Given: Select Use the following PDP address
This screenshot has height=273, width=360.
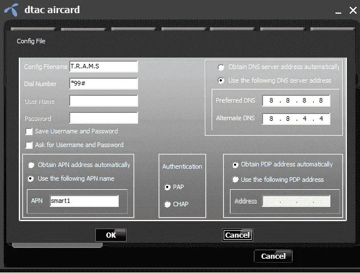Looking at the screenshot, I should pos(235,180).
